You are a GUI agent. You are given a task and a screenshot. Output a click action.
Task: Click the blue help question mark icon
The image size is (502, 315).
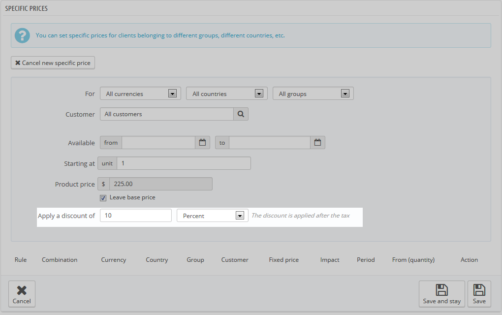click(22, 35)
